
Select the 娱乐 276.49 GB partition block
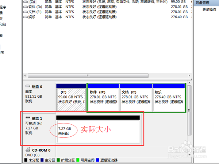(x=169, y=97)
